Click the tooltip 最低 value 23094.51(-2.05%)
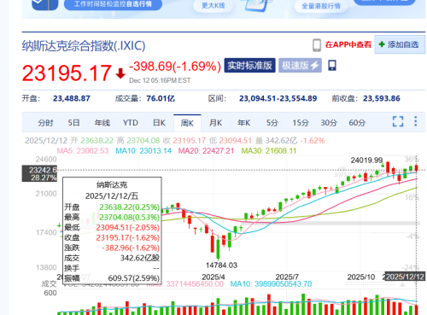This screenshot has width=427, height=315. tap(128, 227)
